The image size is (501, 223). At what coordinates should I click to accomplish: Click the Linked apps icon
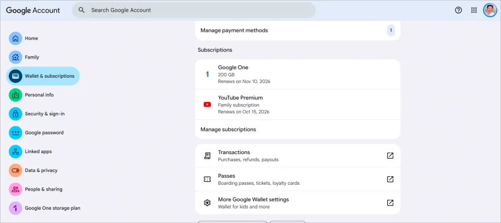(x=15, y=152)
